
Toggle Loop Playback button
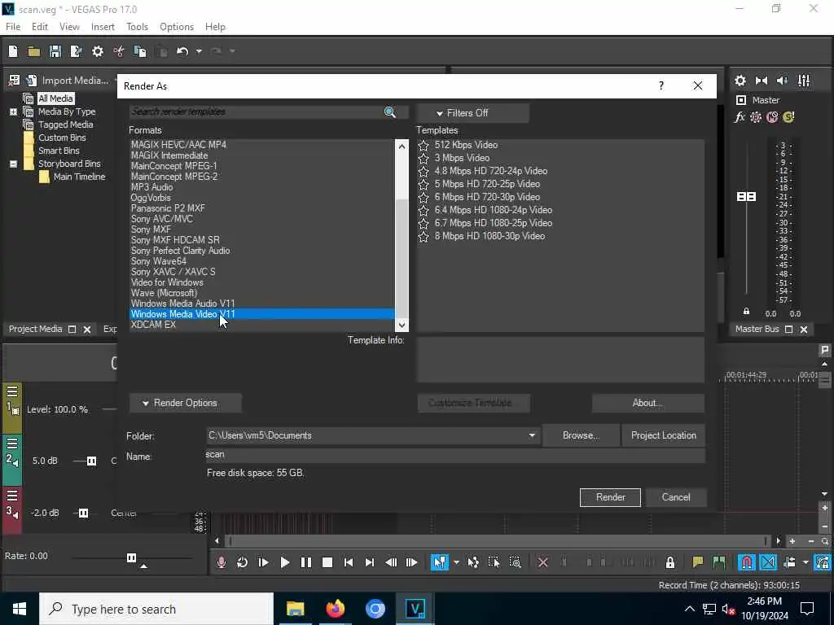click(242, 562)
